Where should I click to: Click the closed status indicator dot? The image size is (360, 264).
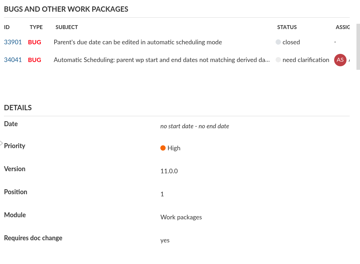pos(278,42)
